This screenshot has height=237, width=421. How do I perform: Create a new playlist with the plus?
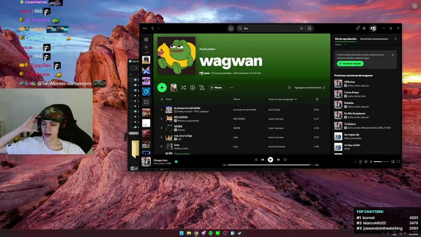146,47
